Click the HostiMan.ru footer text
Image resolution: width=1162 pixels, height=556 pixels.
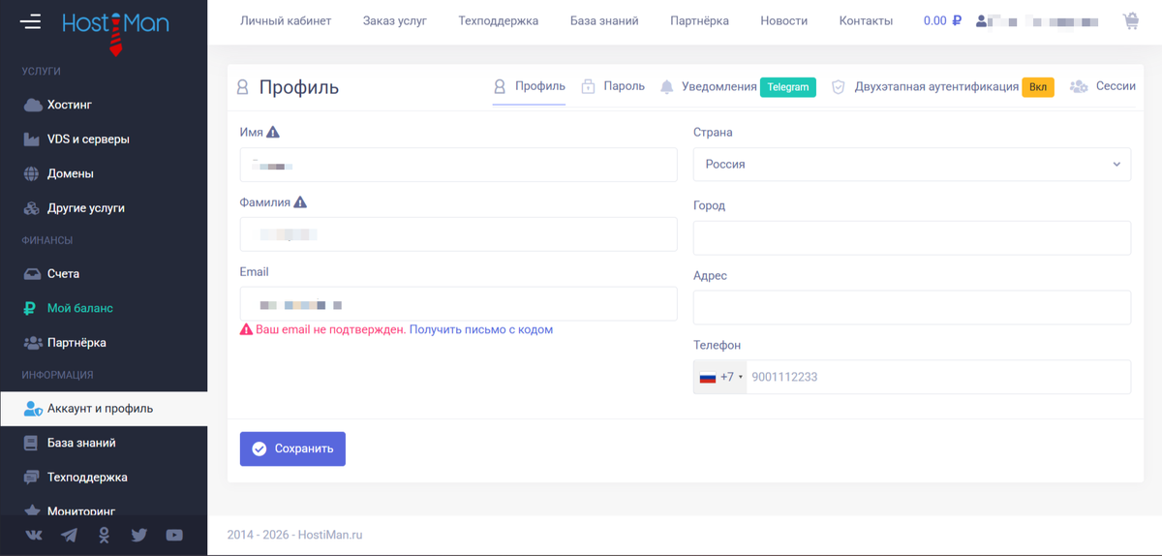pyautogui.click(x=329, y=535)
